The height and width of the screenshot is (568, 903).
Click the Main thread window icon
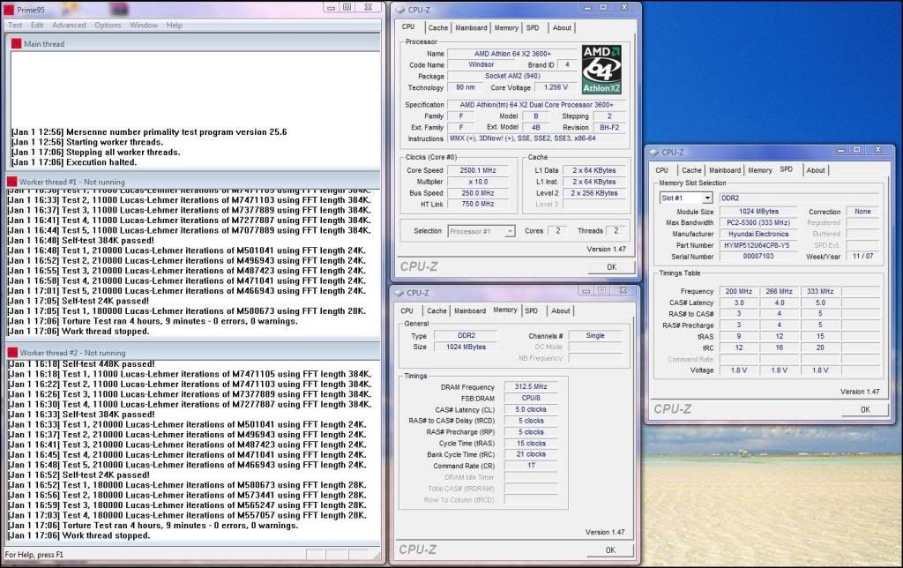[x=16, y=43]
